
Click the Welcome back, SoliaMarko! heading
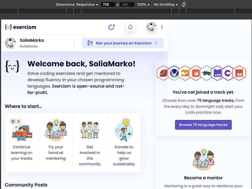[x=81, y=64]
